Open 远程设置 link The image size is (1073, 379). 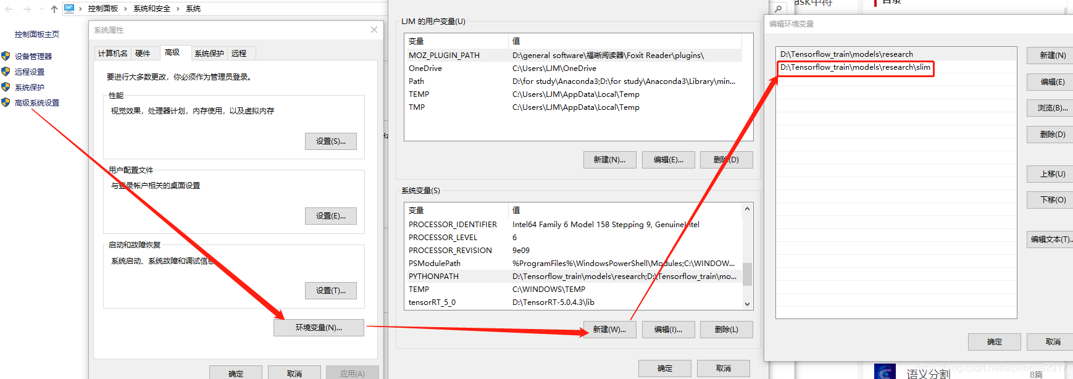pos(30,72)
